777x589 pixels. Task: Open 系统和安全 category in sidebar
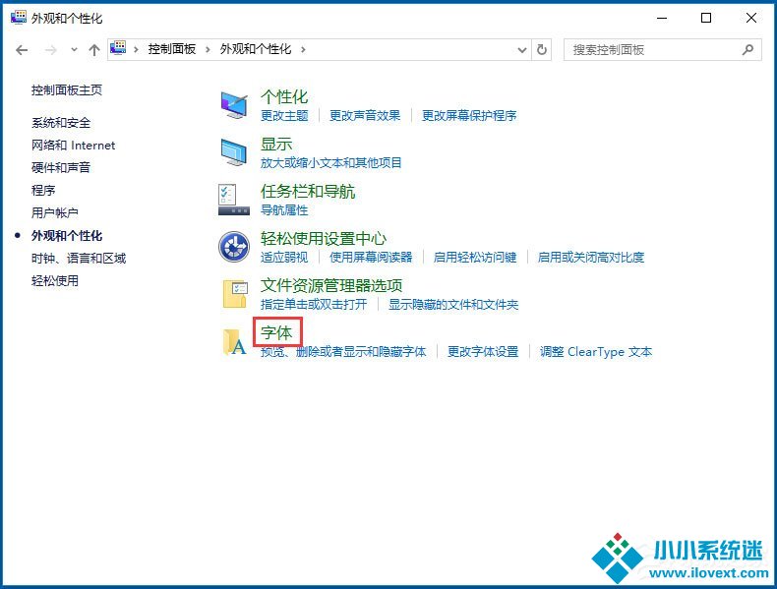click(x=61, y=122)
